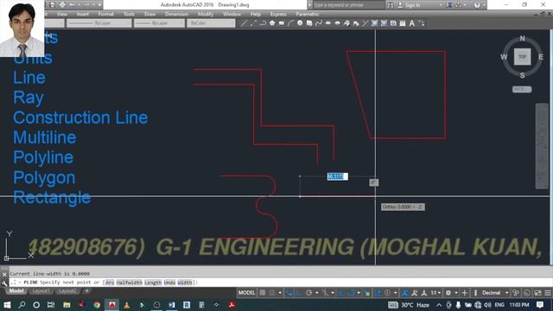Click the Customization menu icon in status bar
The height and width of the screenshot is (311, 553).
(x=547, y=293)
